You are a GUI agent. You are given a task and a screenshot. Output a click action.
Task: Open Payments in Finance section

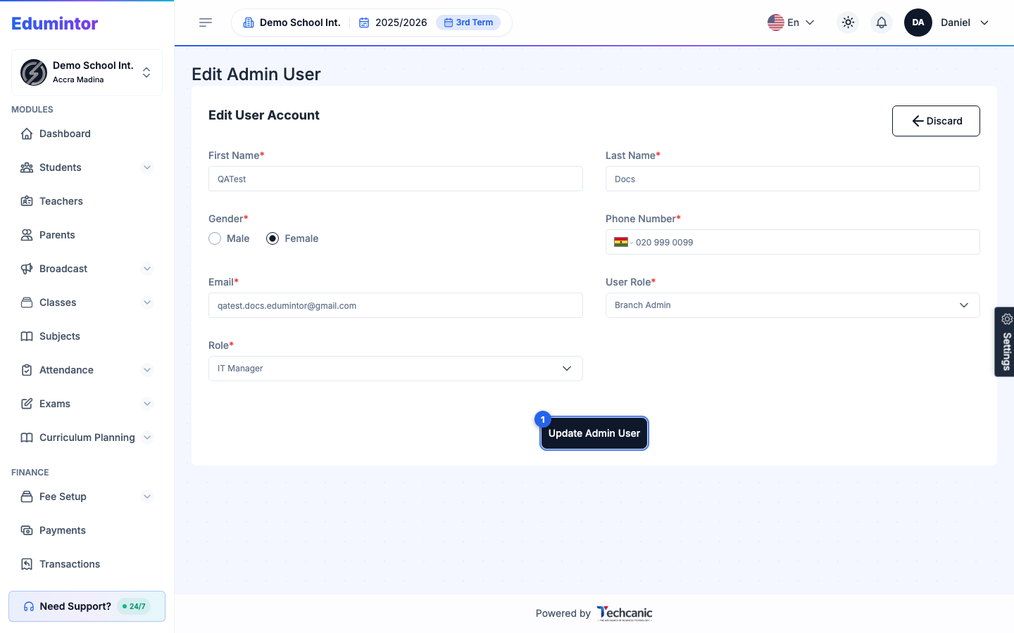point(87,530)
